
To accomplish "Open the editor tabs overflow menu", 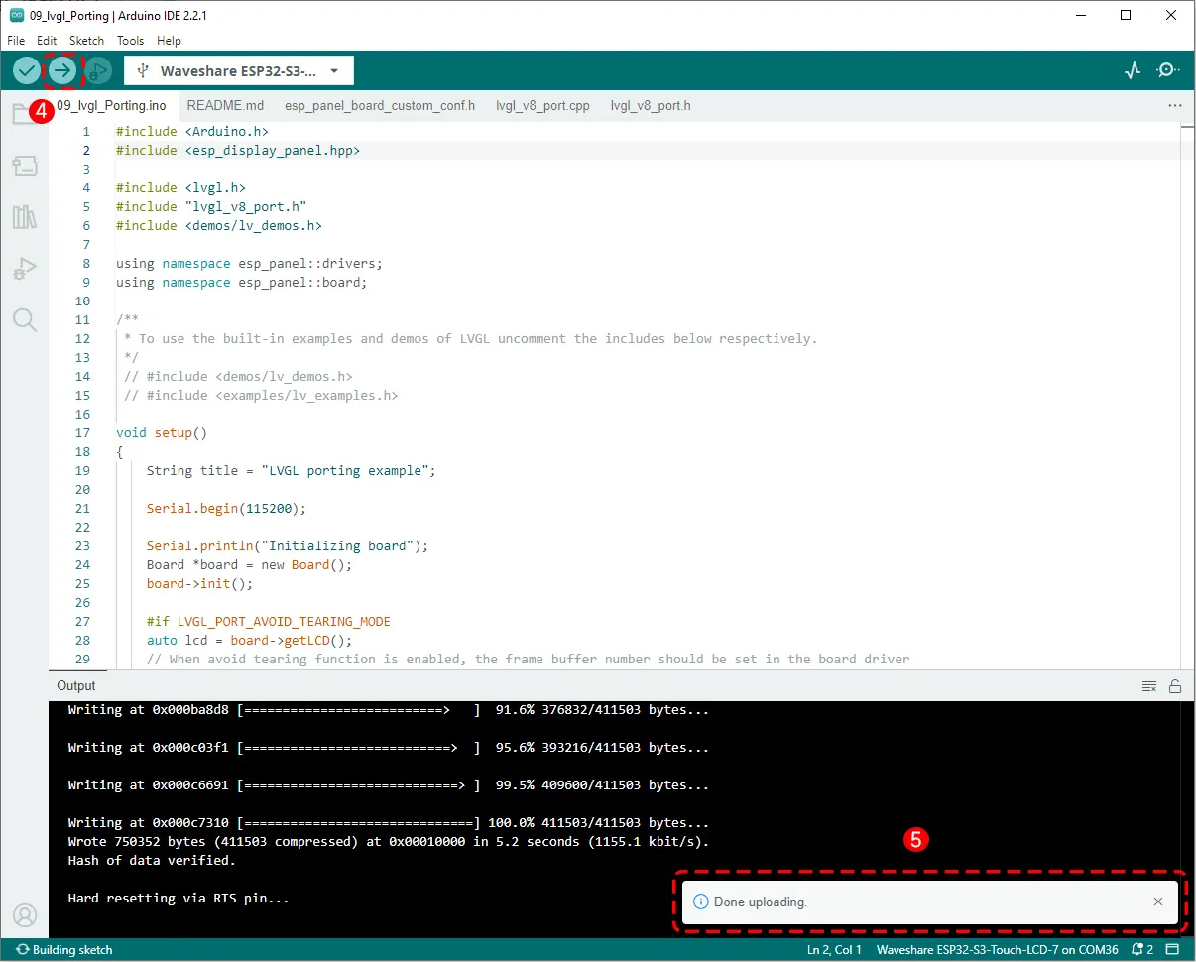I will [x=1175, y=105].
